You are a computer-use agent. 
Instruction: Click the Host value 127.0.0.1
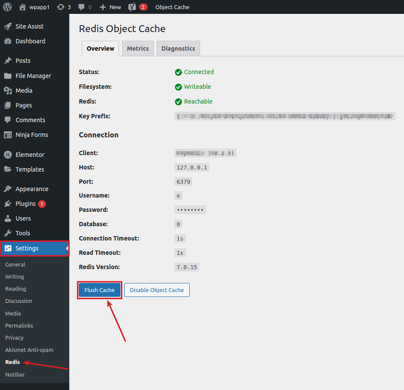[192, 168]
